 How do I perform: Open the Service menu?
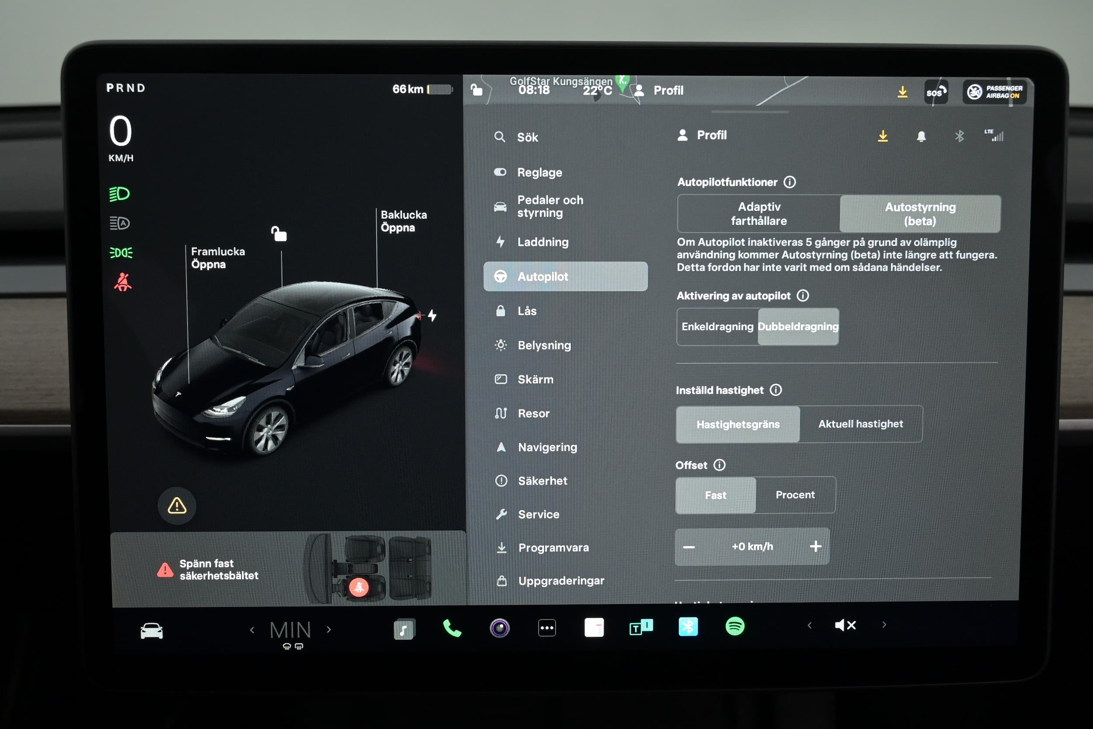pyautogui.click(x=566, y=514)
